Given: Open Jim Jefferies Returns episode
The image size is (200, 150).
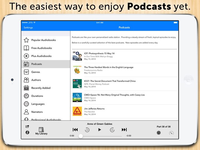Looking at the screenshot, I should click(94, 109).
